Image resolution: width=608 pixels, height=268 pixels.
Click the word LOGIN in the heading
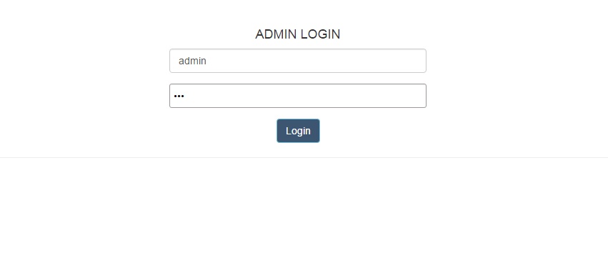[x=320, y=34]
